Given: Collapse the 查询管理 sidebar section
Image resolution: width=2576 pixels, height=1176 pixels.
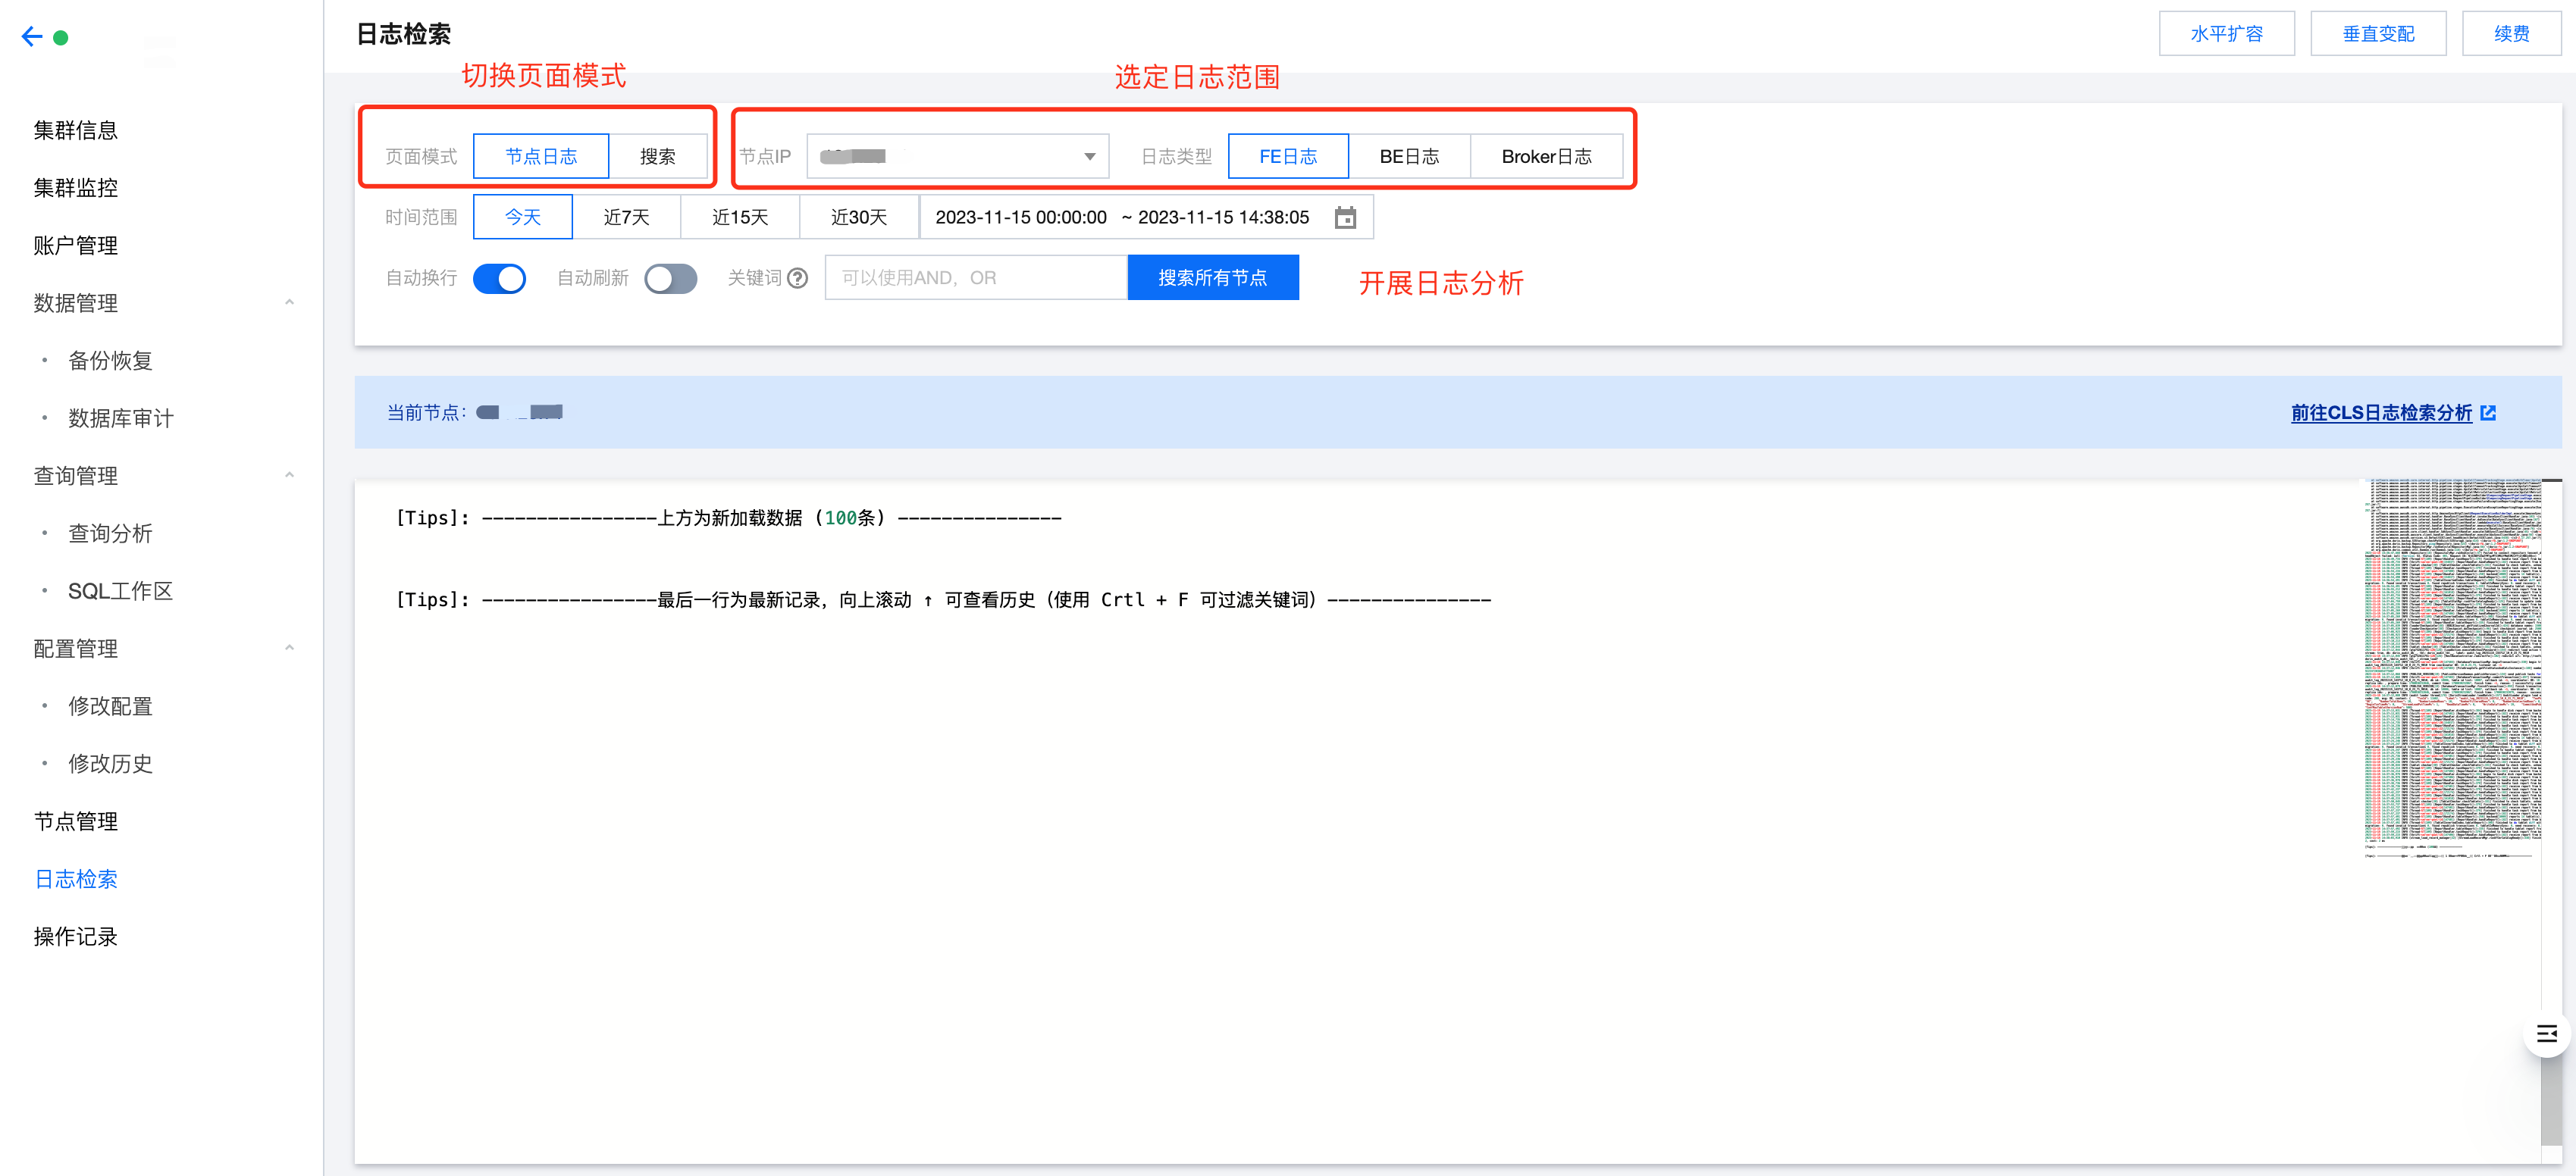Looking at the screenshot, I should pyautogui.click(x=289, y=476).
